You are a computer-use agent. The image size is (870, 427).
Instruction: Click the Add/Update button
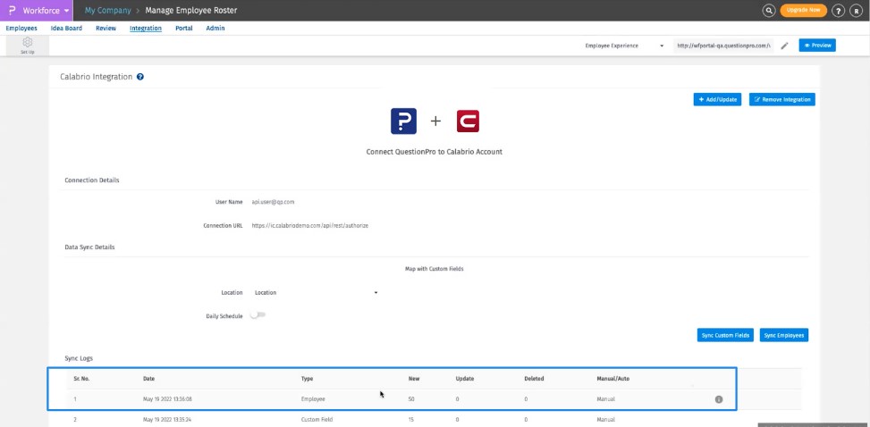(x=717, y=99)
